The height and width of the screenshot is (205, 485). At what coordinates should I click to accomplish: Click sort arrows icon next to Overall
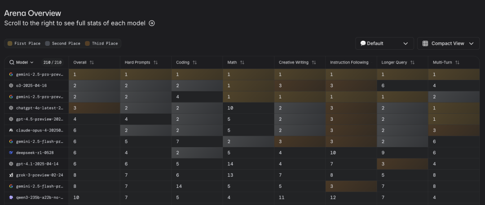(92, 62)
